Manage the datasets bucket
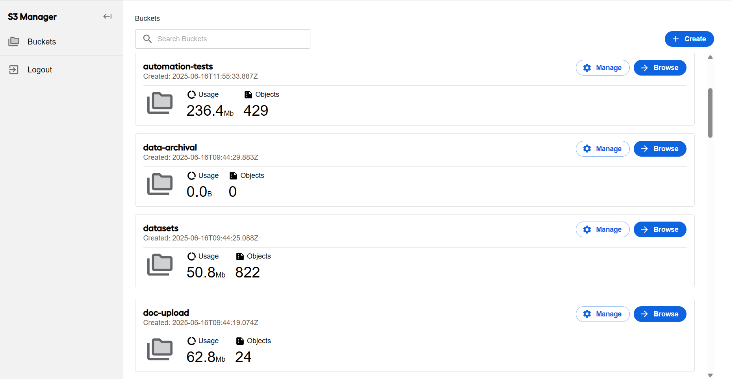Viewport: 731px width, 379px height. click(603, 229)
